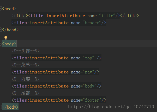Click the 内容 comment line

click(x=26, y=79)
